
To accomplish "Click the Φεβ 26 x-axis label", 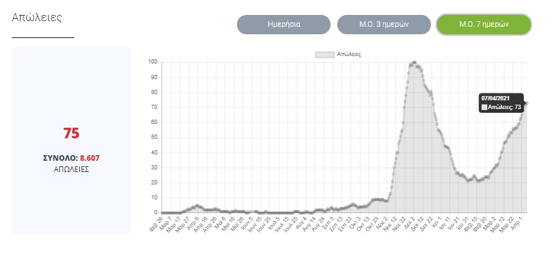I will (x=156, y=222).
